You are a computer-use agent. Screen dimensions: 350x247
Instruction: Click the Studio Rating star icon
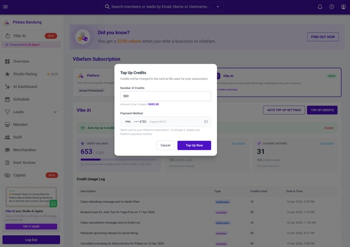[7, 74]
